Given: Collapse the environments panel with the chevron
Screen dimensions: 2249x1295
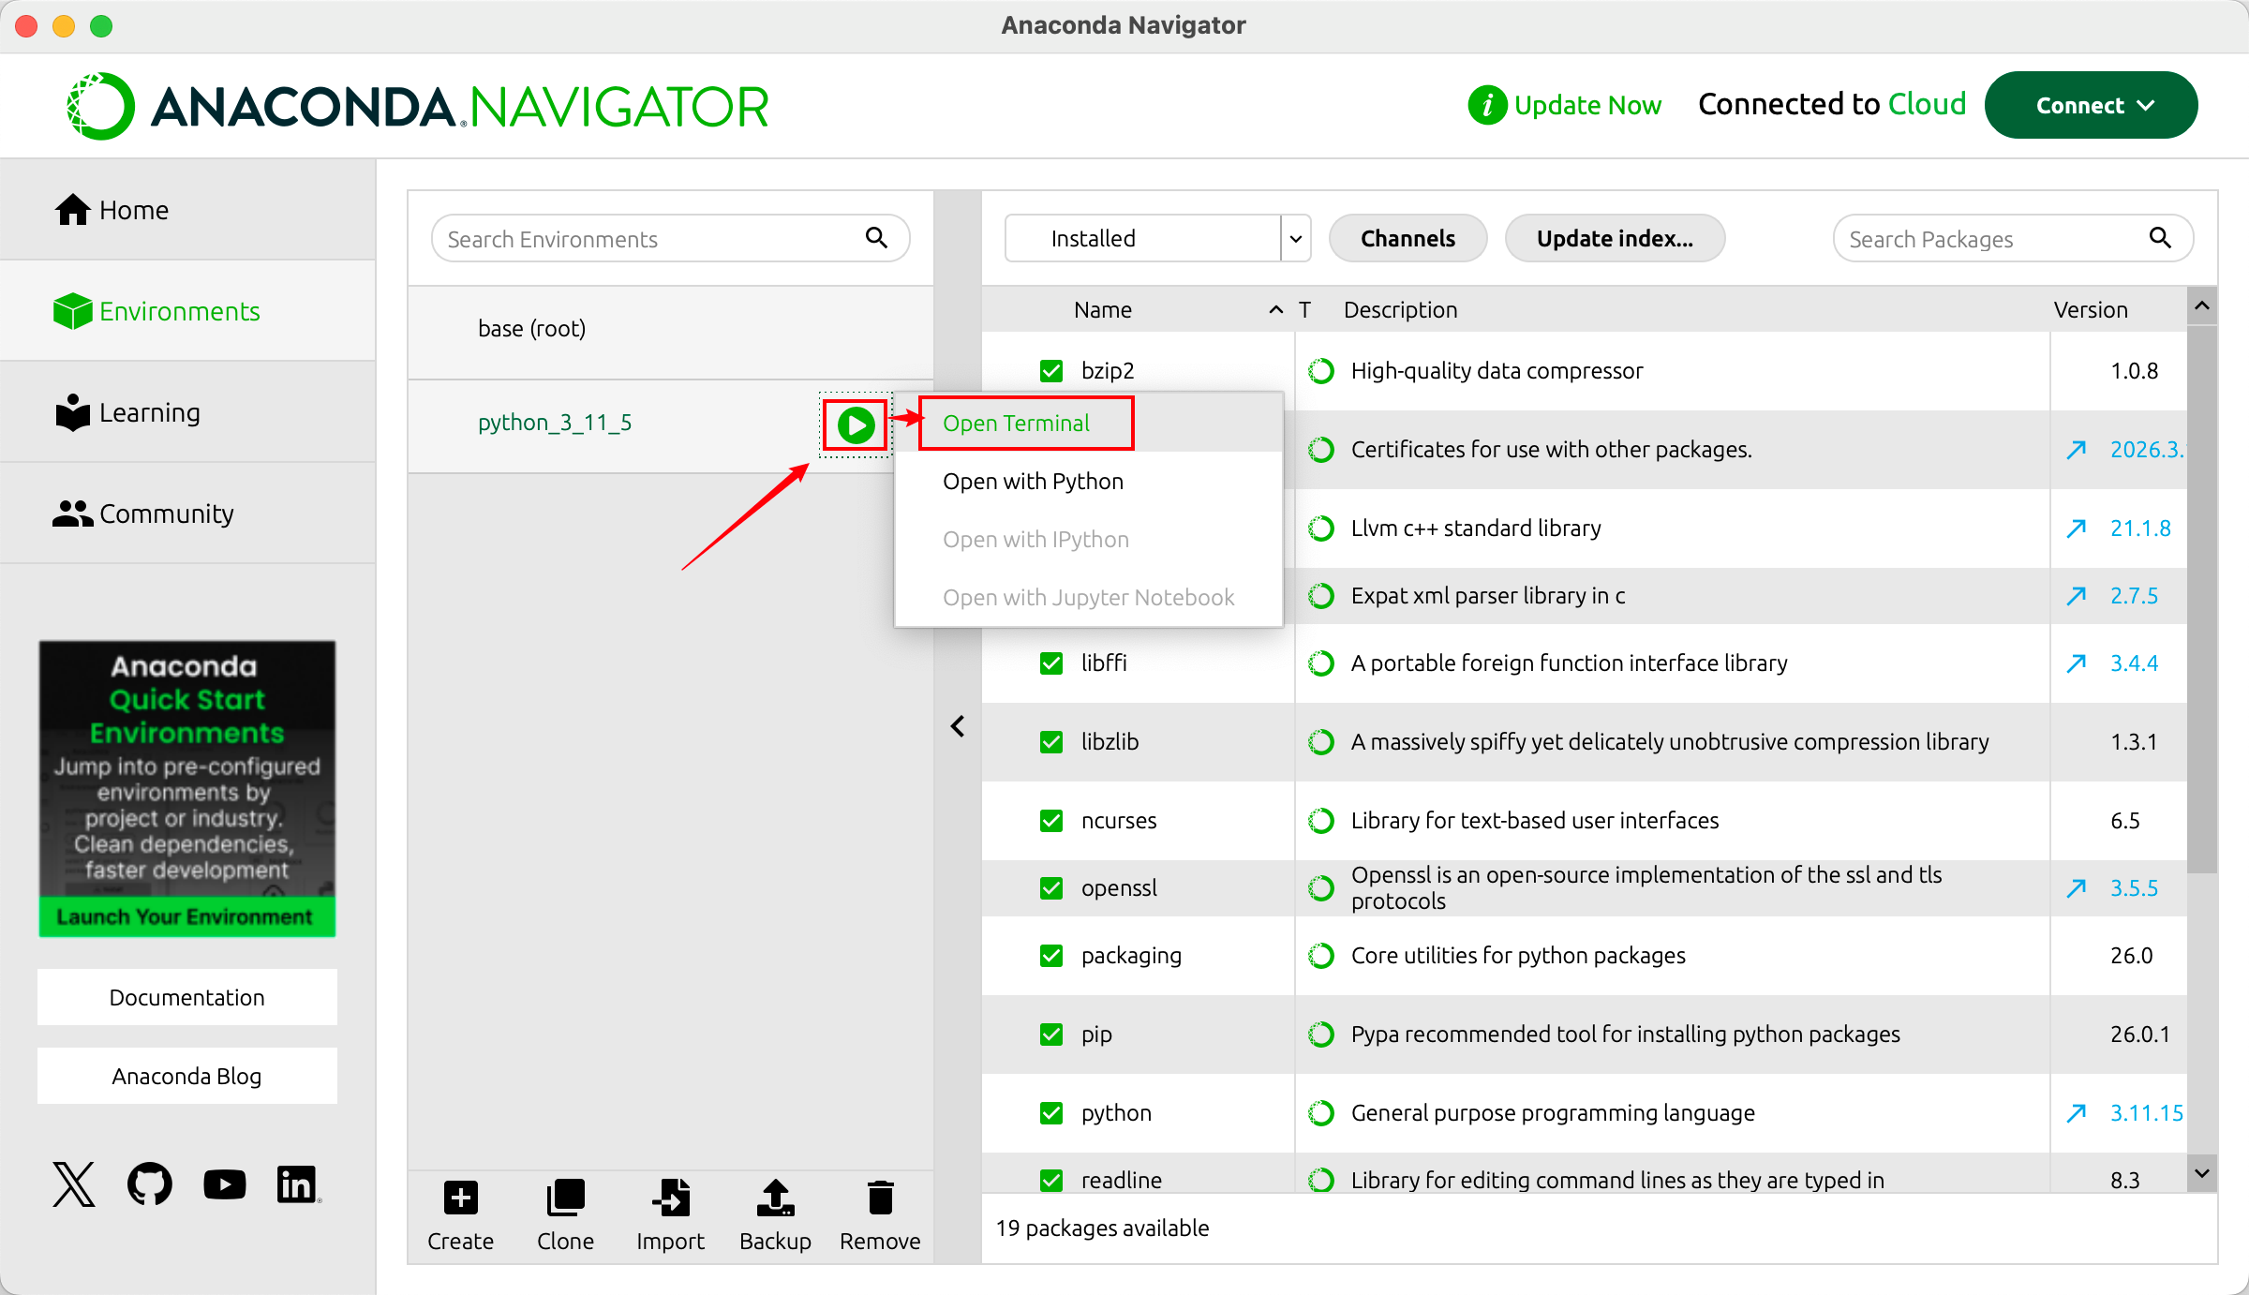Looking at the screenshot, I should click(x=958, y=726).
